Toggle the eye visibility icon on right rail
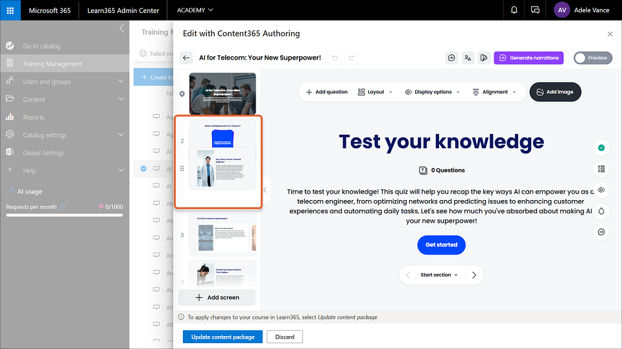 point(601,190)
